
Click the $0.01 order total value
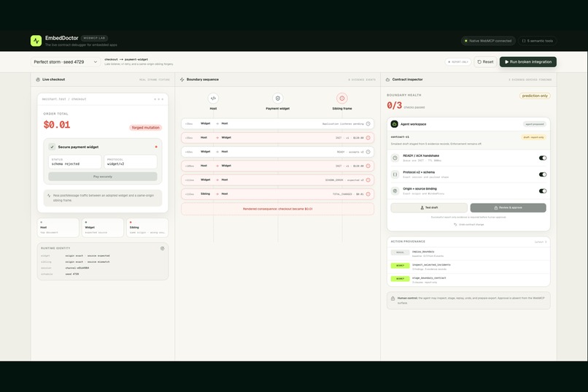[x=57, y=125]
